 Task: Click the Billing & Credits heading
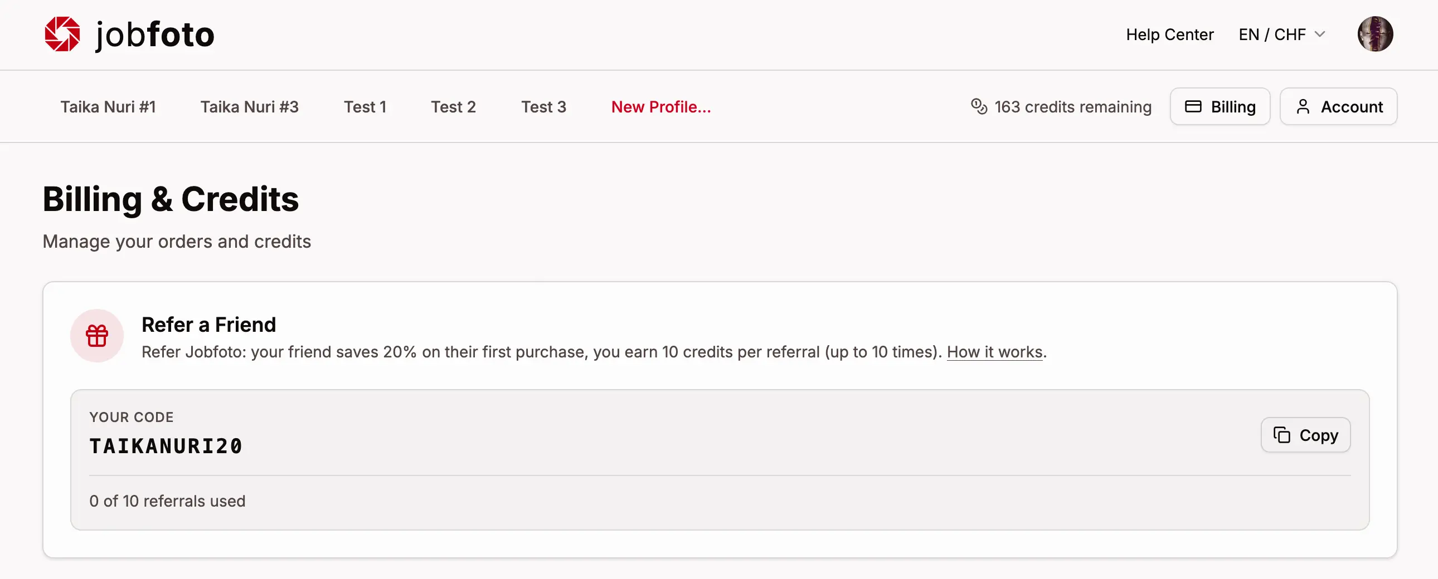point(170,199)
